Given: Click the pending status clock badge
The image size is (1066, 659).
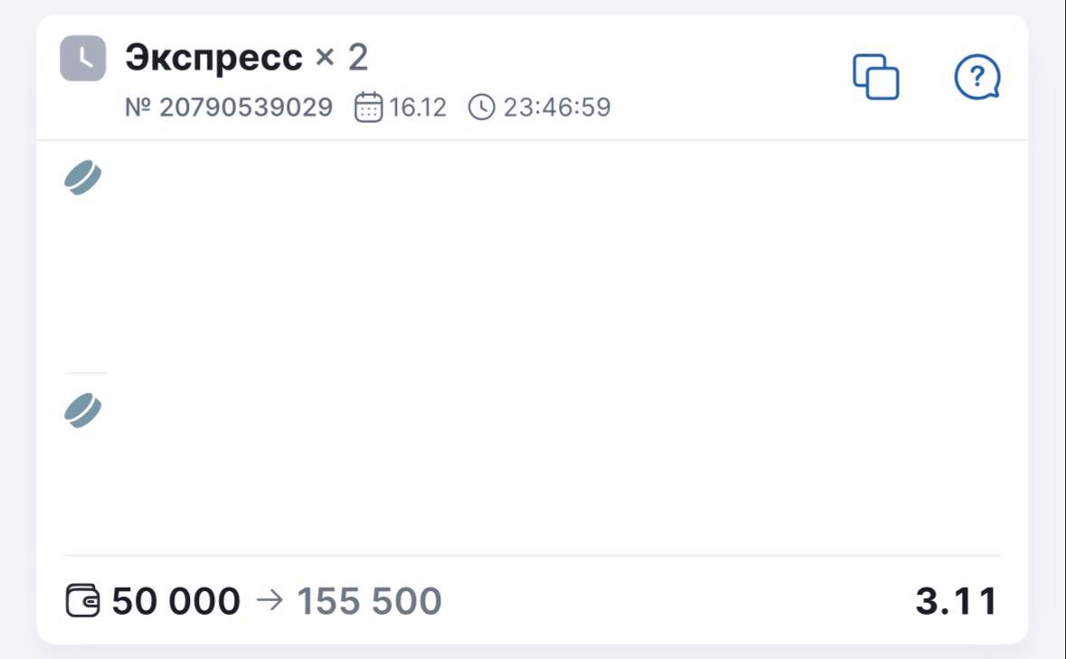Looking at the screenshot, I should pyautogui.click(x=82, y=59).
